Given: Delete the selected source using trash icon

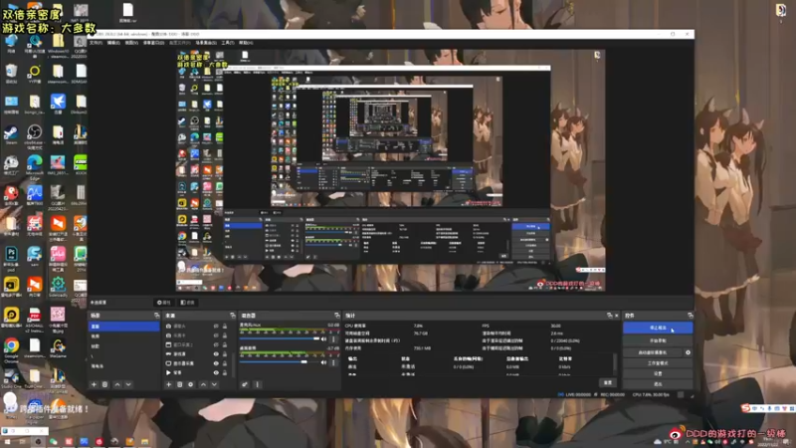Looking at the screenshot, I should [180, 384].
